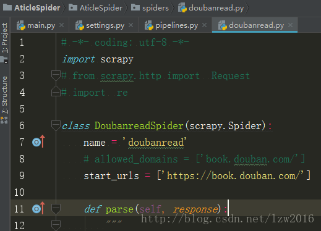Viewport: 321px width, 231px height.
Task: Click the word scrapy on line 2
Action: pyautogui.click(x=117, y=59)
